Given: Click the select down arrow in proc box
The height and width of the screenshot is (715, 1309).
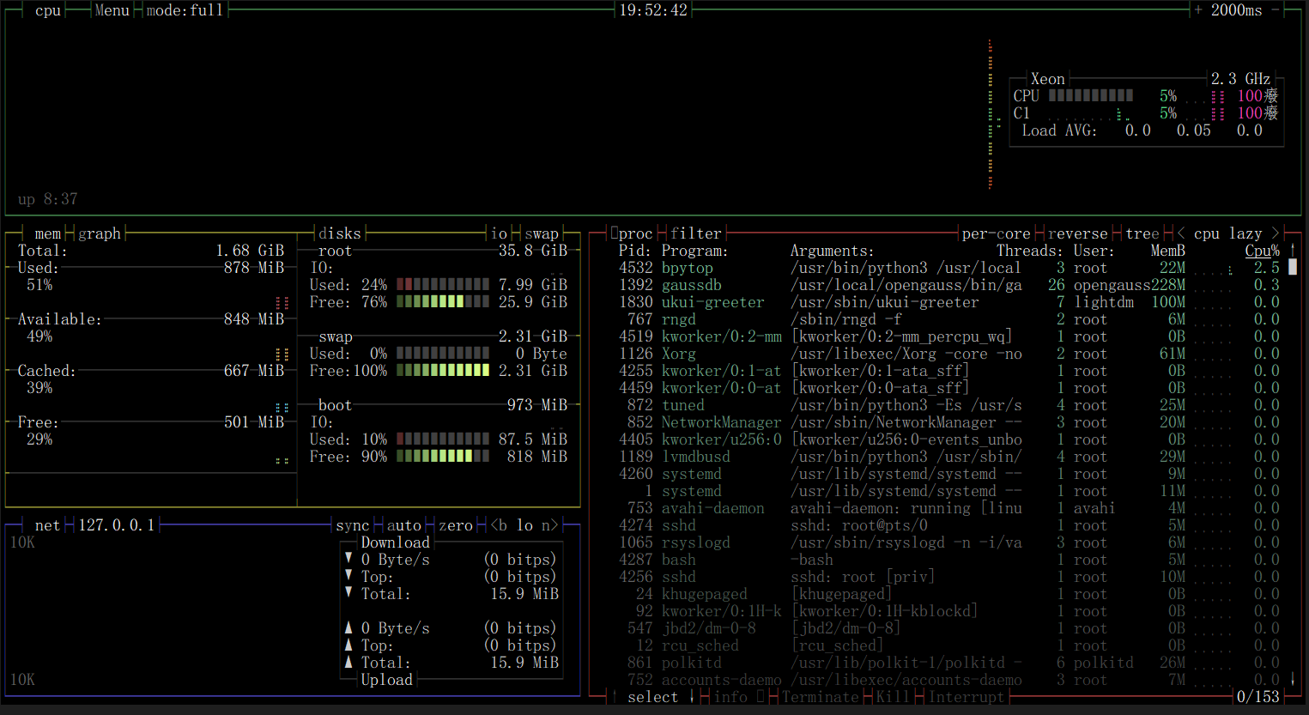Looking at the screenshot, I should 692,697.
